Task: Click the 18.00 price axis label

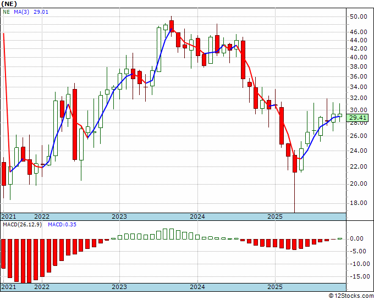Action: point(358,203)
